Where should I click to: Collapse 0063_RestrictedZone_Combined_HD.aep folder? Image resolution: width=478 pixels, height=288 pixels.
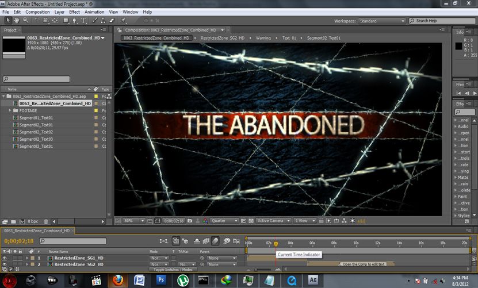pyautogui.click(x=3, y=96)
